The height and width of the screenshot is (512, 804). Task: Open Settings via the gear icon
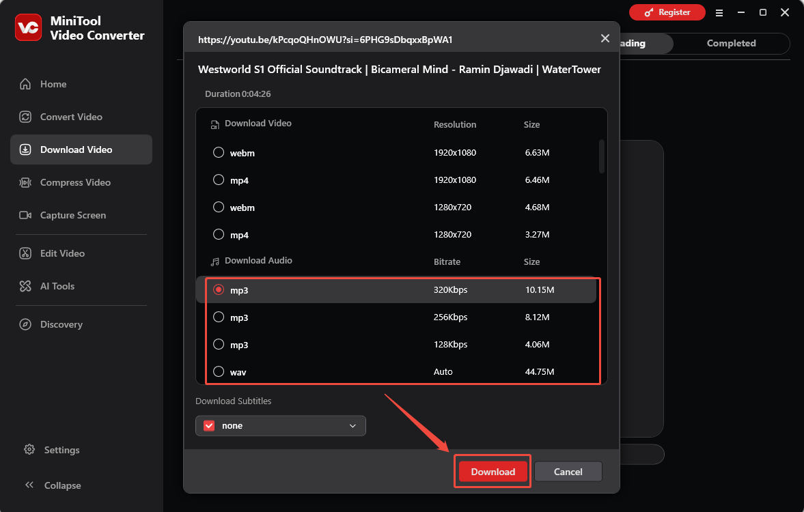tap(29, 449)
